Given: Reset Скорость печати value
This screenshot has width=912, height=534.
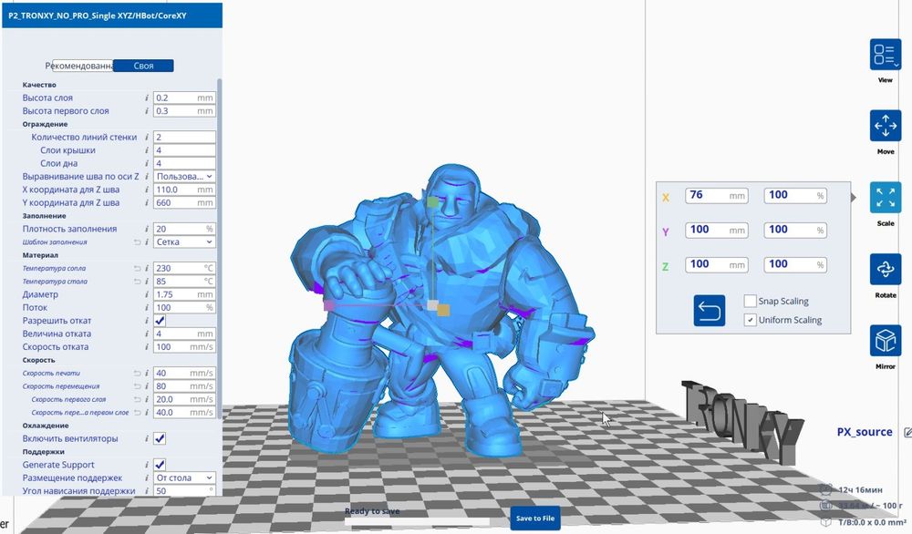Looking at the screenshot, I should (138, 373).
